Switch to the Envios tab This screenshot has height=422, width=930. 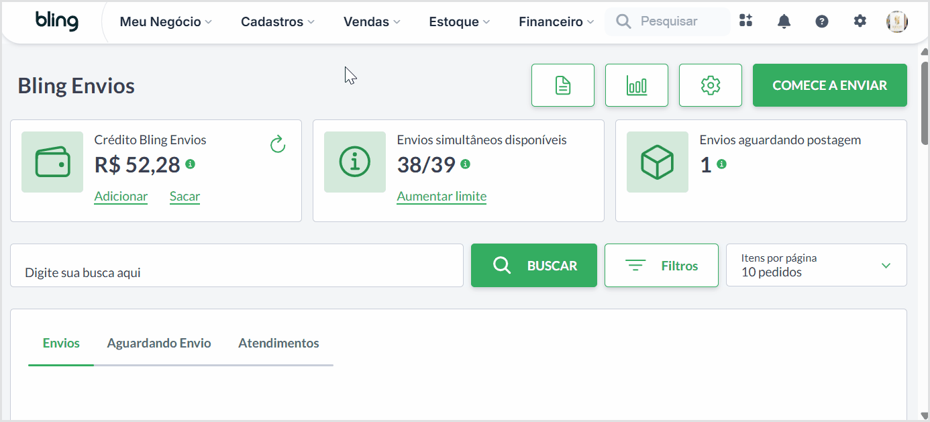point(61,343)
